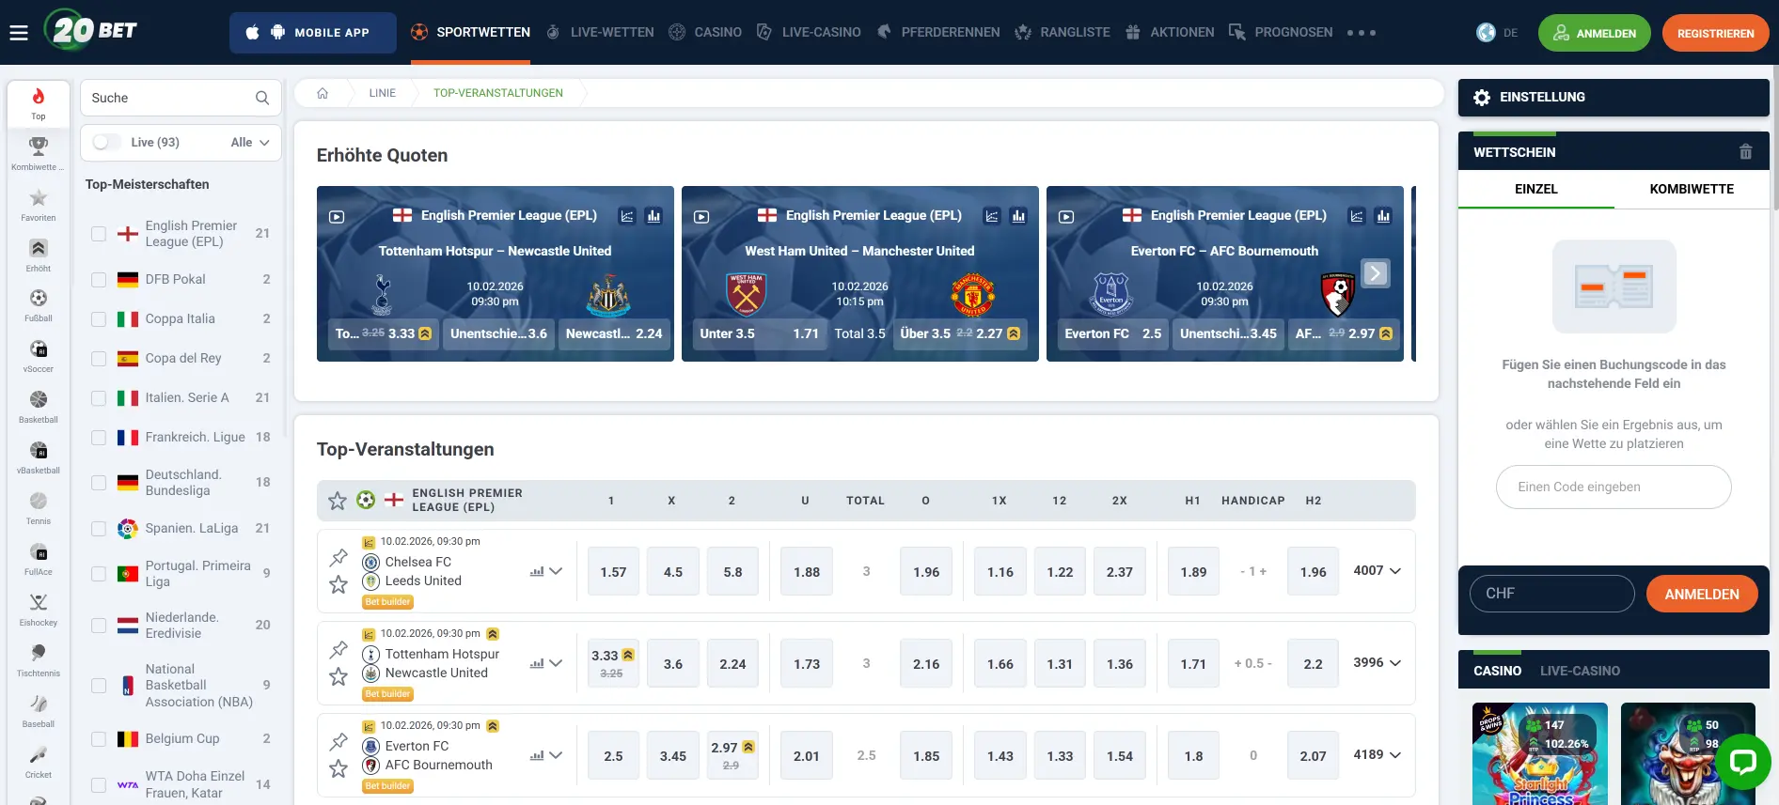Open stats chart for Tottenham Hotspur row

pyautogui.click(x=537, y=663)
